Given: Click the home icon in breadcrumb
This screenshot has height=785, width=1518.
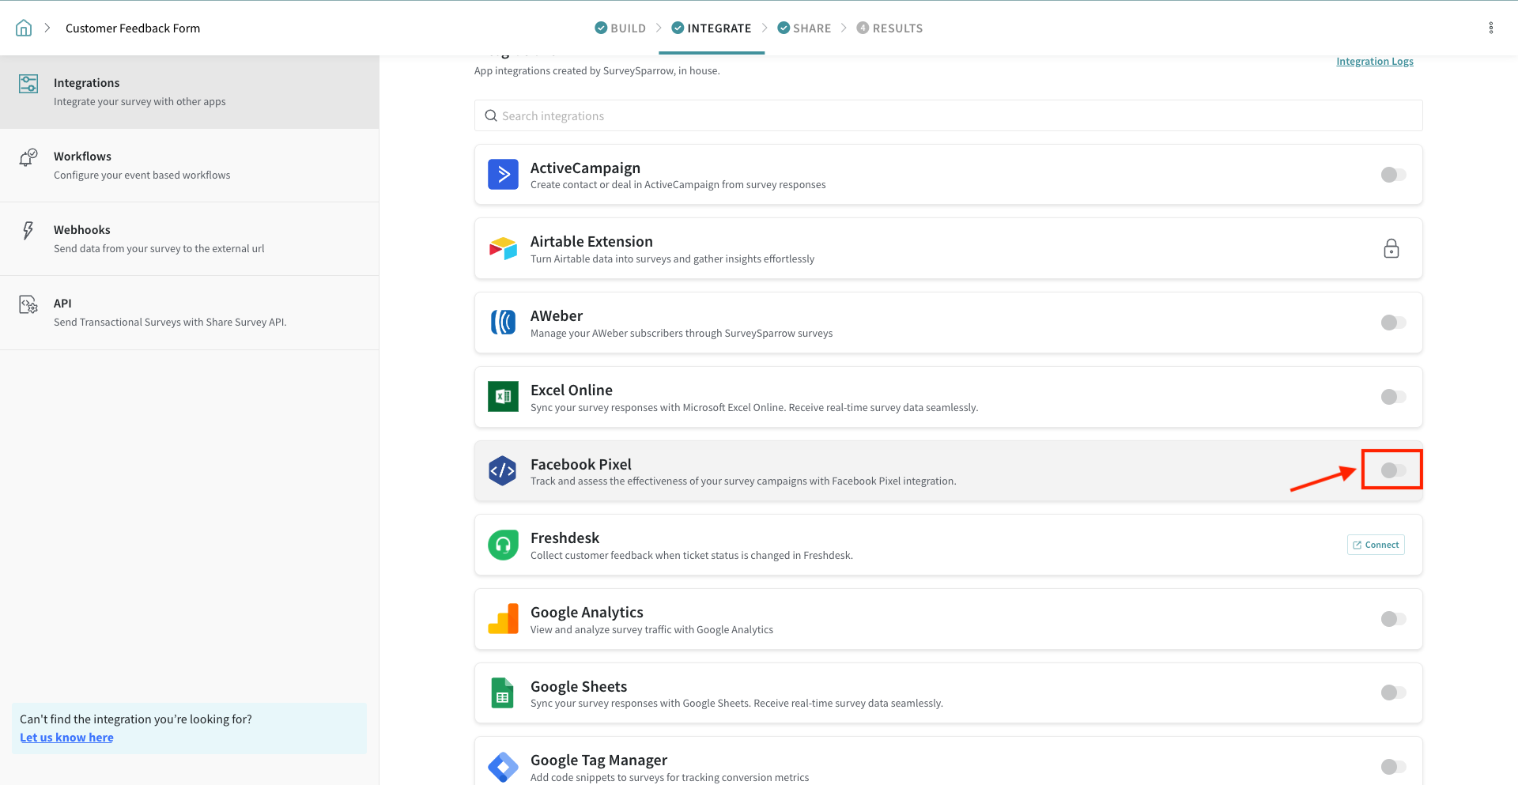Looking at the screenshot, I should pyautogui.click(x=24, y=28).
